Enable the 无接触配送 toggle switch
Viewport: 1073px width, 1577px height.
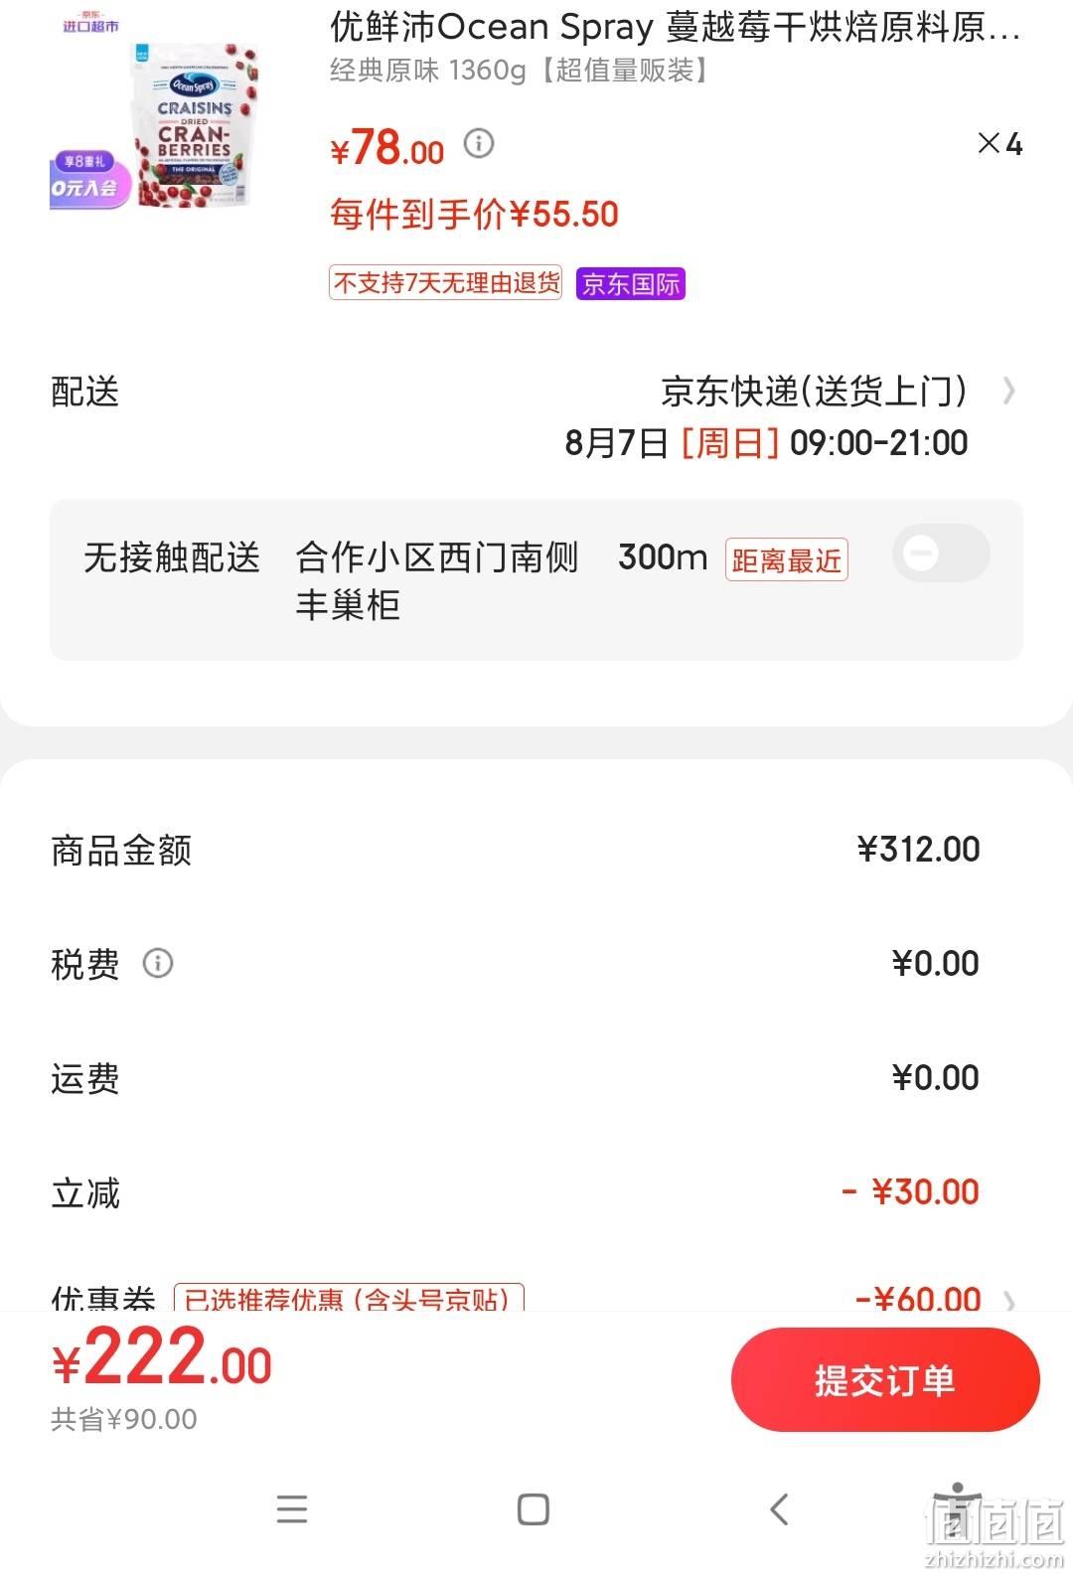pyautogui.click(x=940, y=553)
